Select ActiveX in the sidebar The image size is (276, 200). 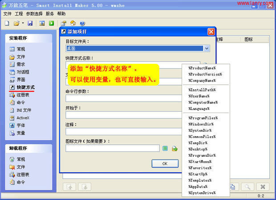tap(19, 118)
